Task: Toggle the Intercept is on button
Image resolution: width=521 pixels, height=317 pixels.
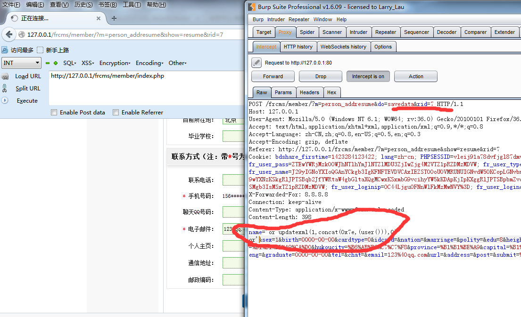Action: click(x=368, y=76)
